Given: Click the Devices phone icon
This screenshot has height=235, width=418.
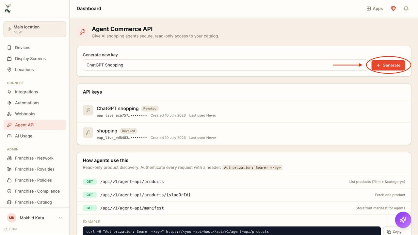Looking at the screenshot, I should [9, 48].
